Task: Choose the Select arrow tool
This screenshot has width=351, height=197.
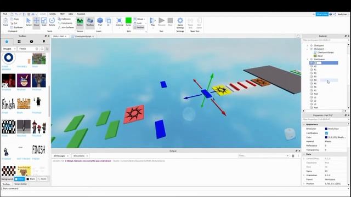Action: click(x=29, y=22)
